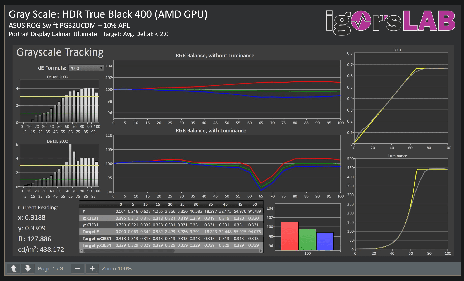
Task: Click the Target y:CIE31 row header
Action: click(97, 245)
